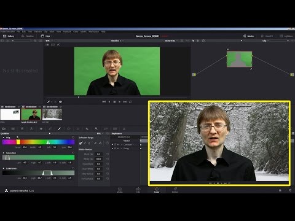The width and height of the screenshot is (295, 221).
Task: Toggle the Saturation qualifier enable dot
Action: point(4,153)
